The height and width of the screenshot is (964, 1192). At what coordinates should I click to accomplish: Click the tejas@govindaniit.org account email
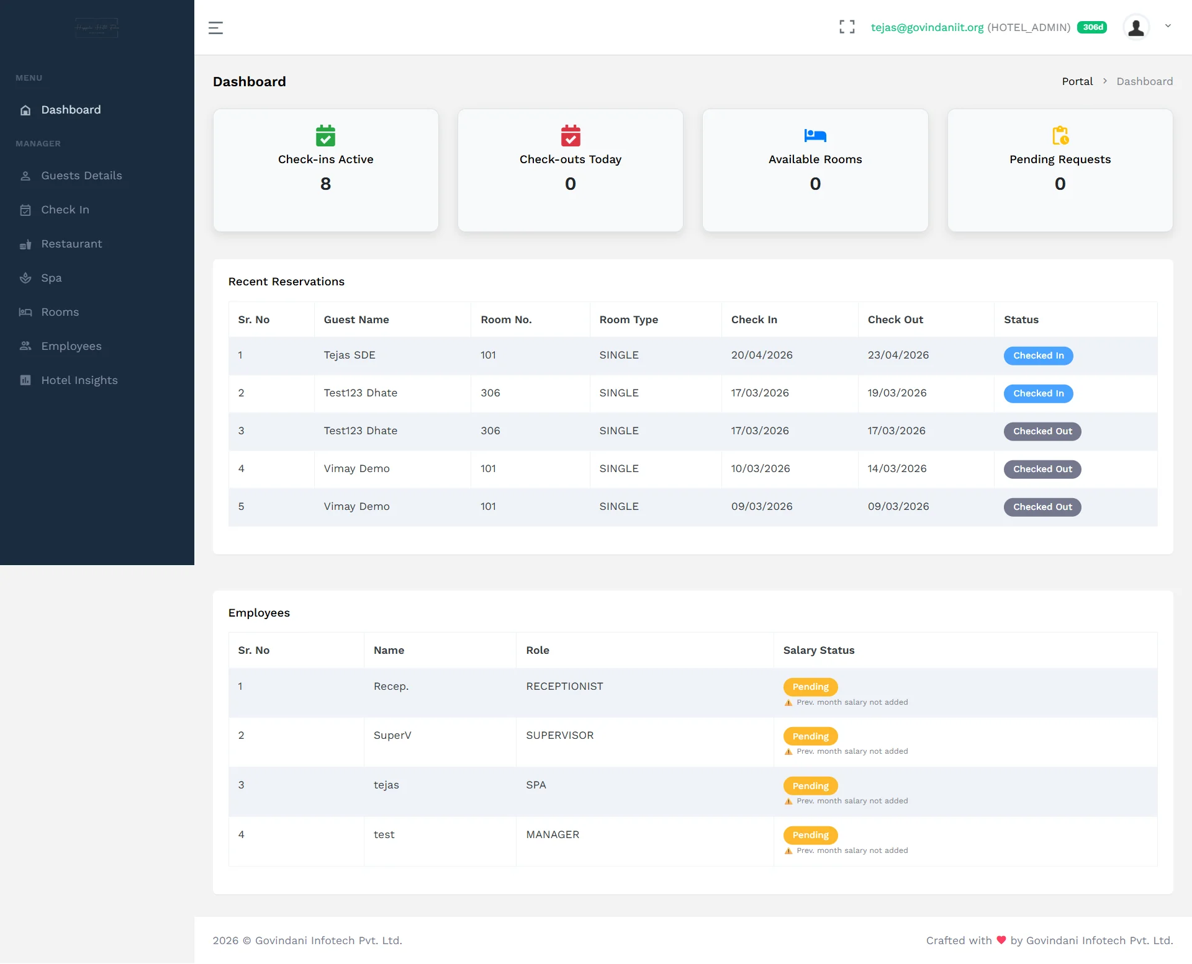(927, 27)
